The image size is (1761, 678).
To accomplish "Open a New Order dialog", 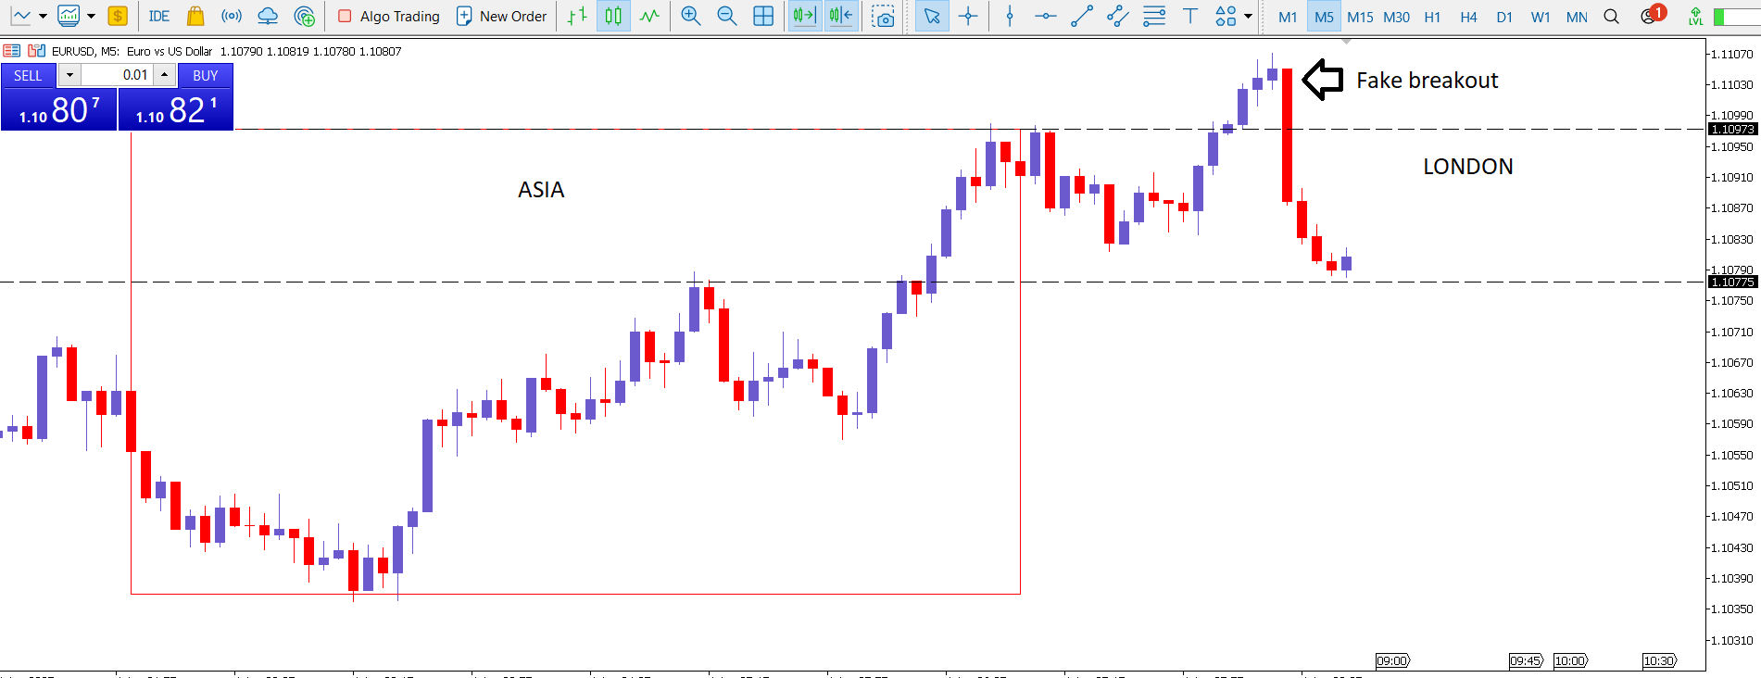I will pos(501,16).
